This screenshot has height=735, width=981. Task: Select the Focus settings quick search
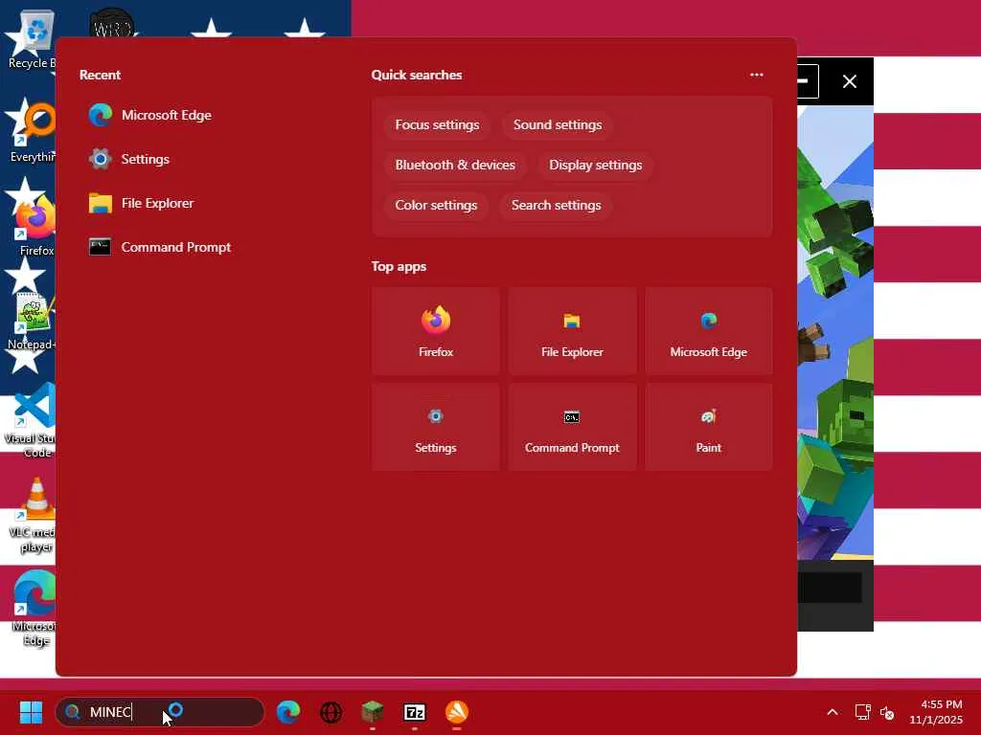pyautogui.click(x=437, y=125)
